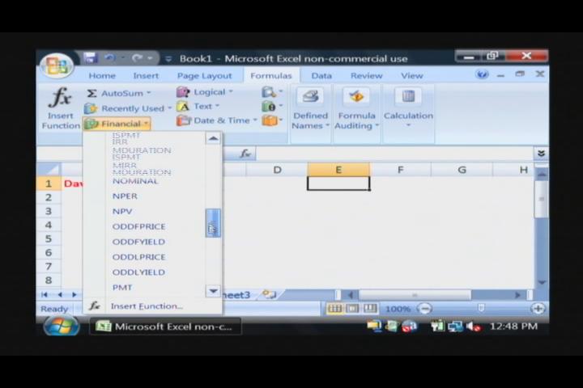Open AutoSum dropdown arrow
583x388 pixels.
pyautogui.click(x=148, y=93)
